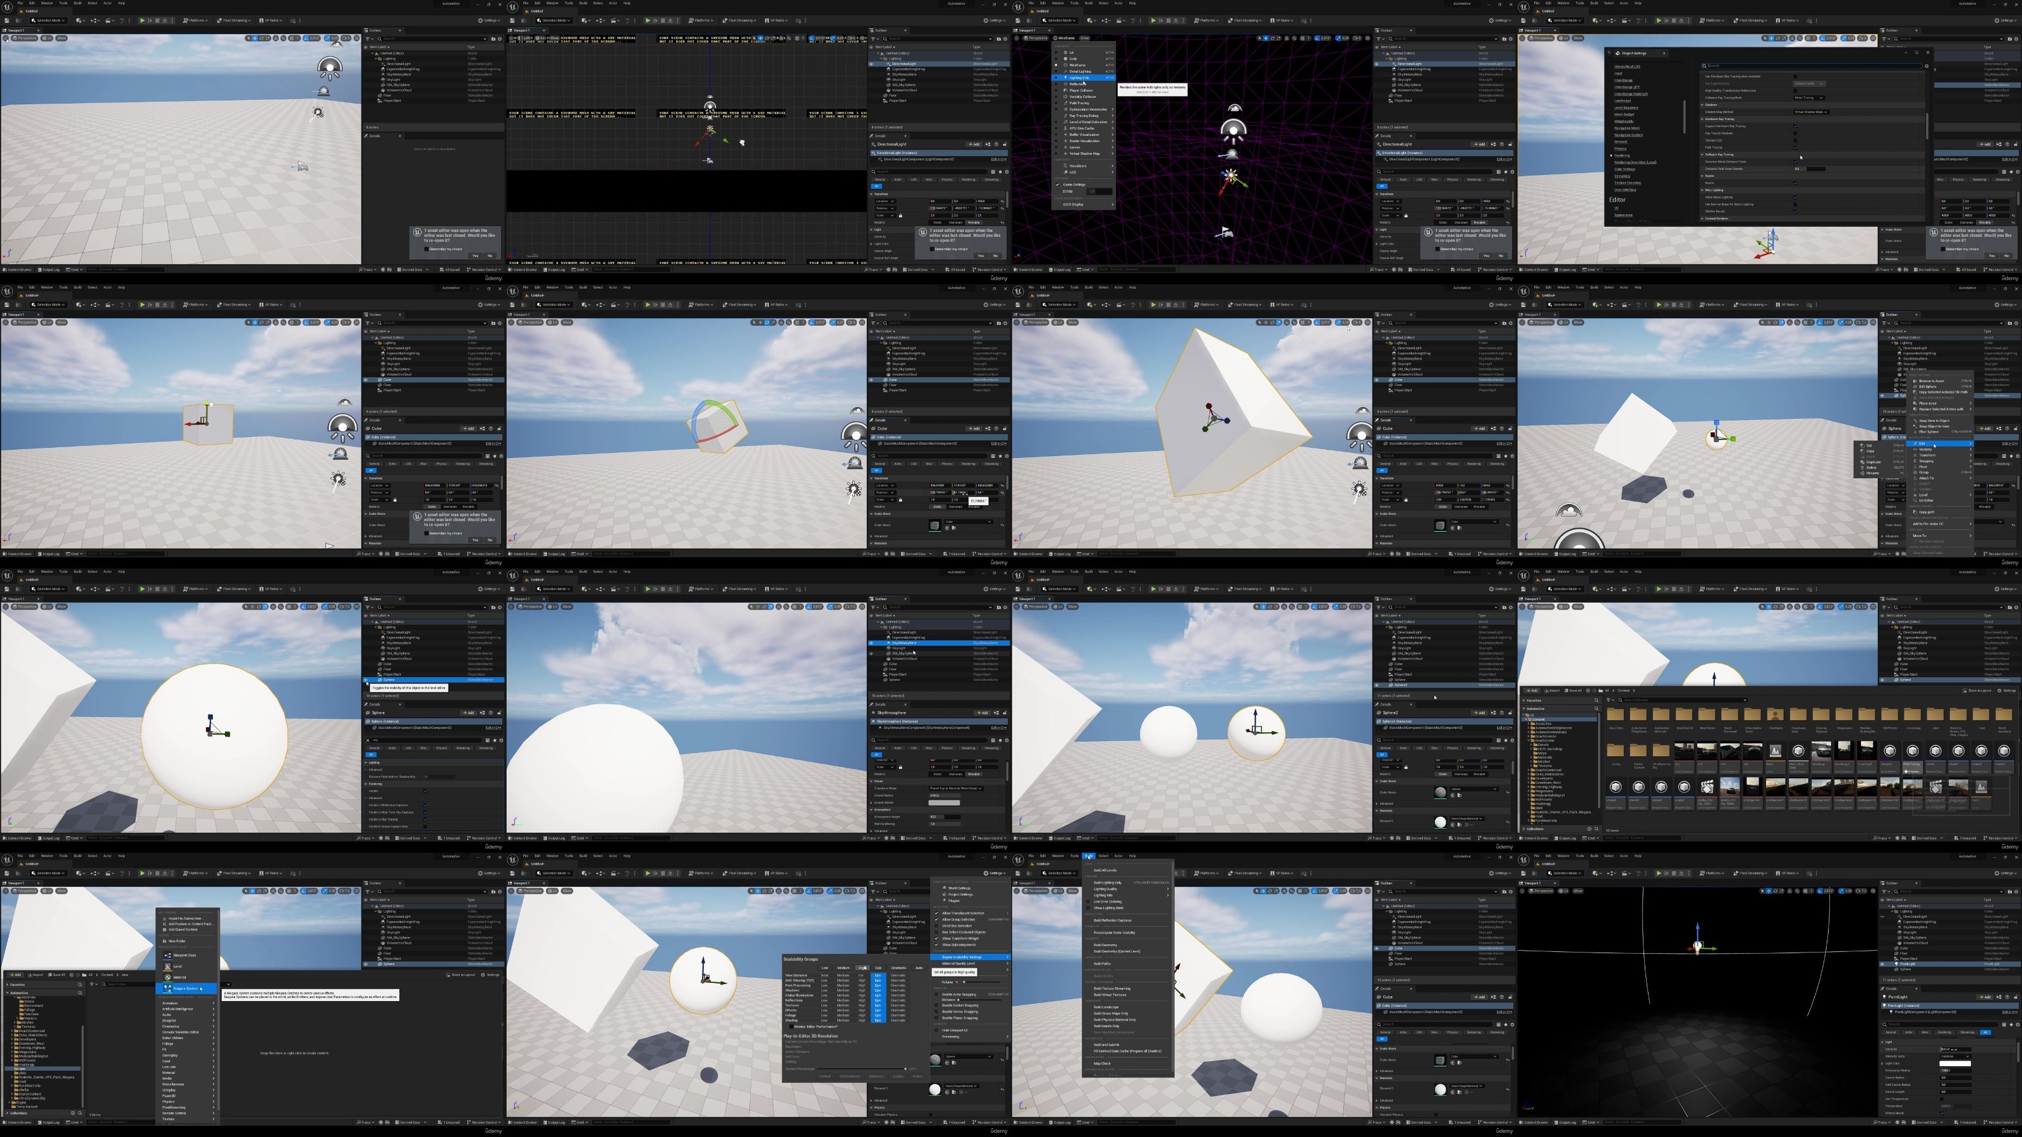Click the Plugins icon in the Settings menu
Screen dimensions: 2022x1137
pyautogui.click(x=944, y=901)
